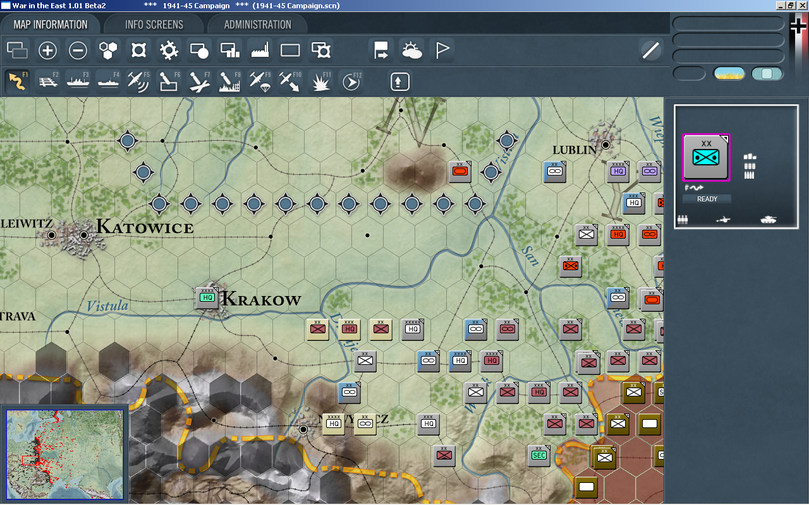Click the rectangle-with-circle toolbar icon
This screenshot has width=809, height=505.
click(200, 50)
